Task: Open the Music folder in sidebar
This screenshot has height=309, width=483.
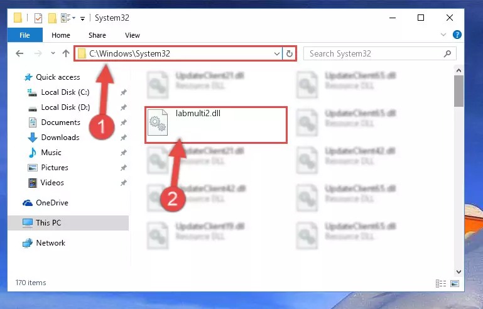Action: [x=51, y=153]
